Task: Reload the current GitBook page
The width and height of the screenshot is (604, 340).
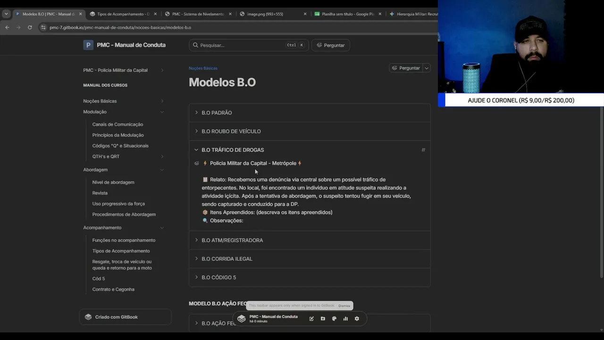Action: (x=30, y=27)
